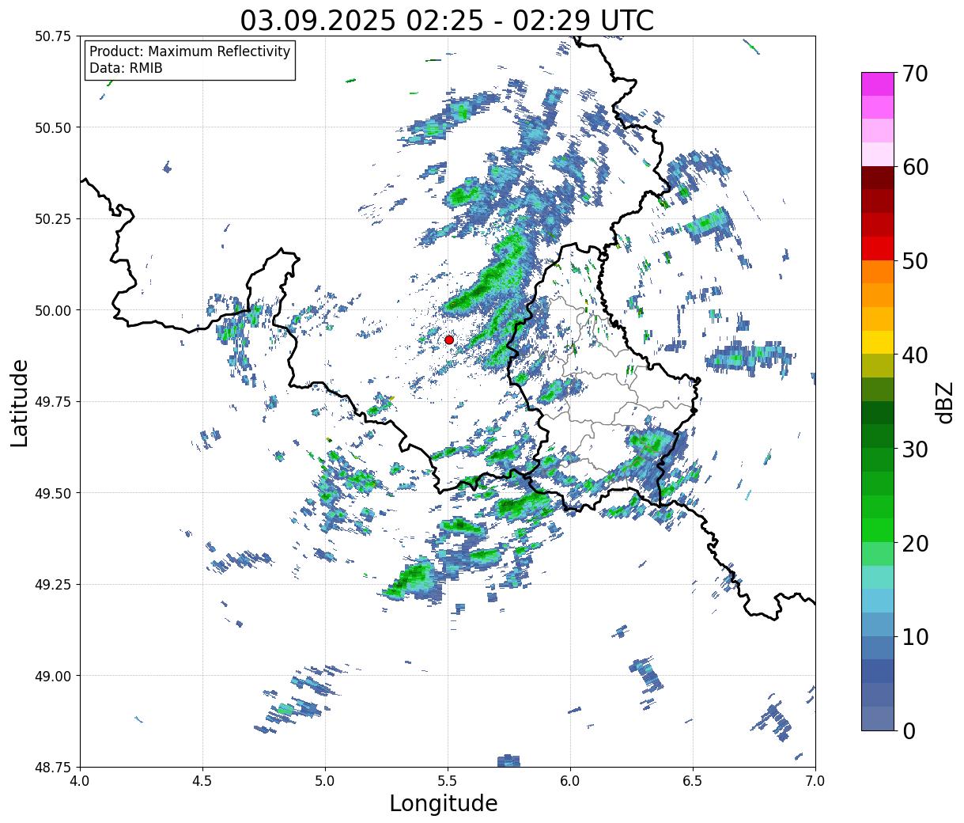The image size is (964, 823).
Task: Click the longitude tick label 6.0
Action: tap(570, 781)
